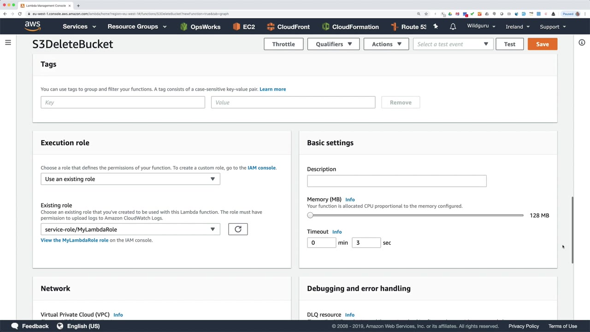Open the View the MyLambdaRole role link
This screenshot has width=590, height=332.
(x=75, y=240)
